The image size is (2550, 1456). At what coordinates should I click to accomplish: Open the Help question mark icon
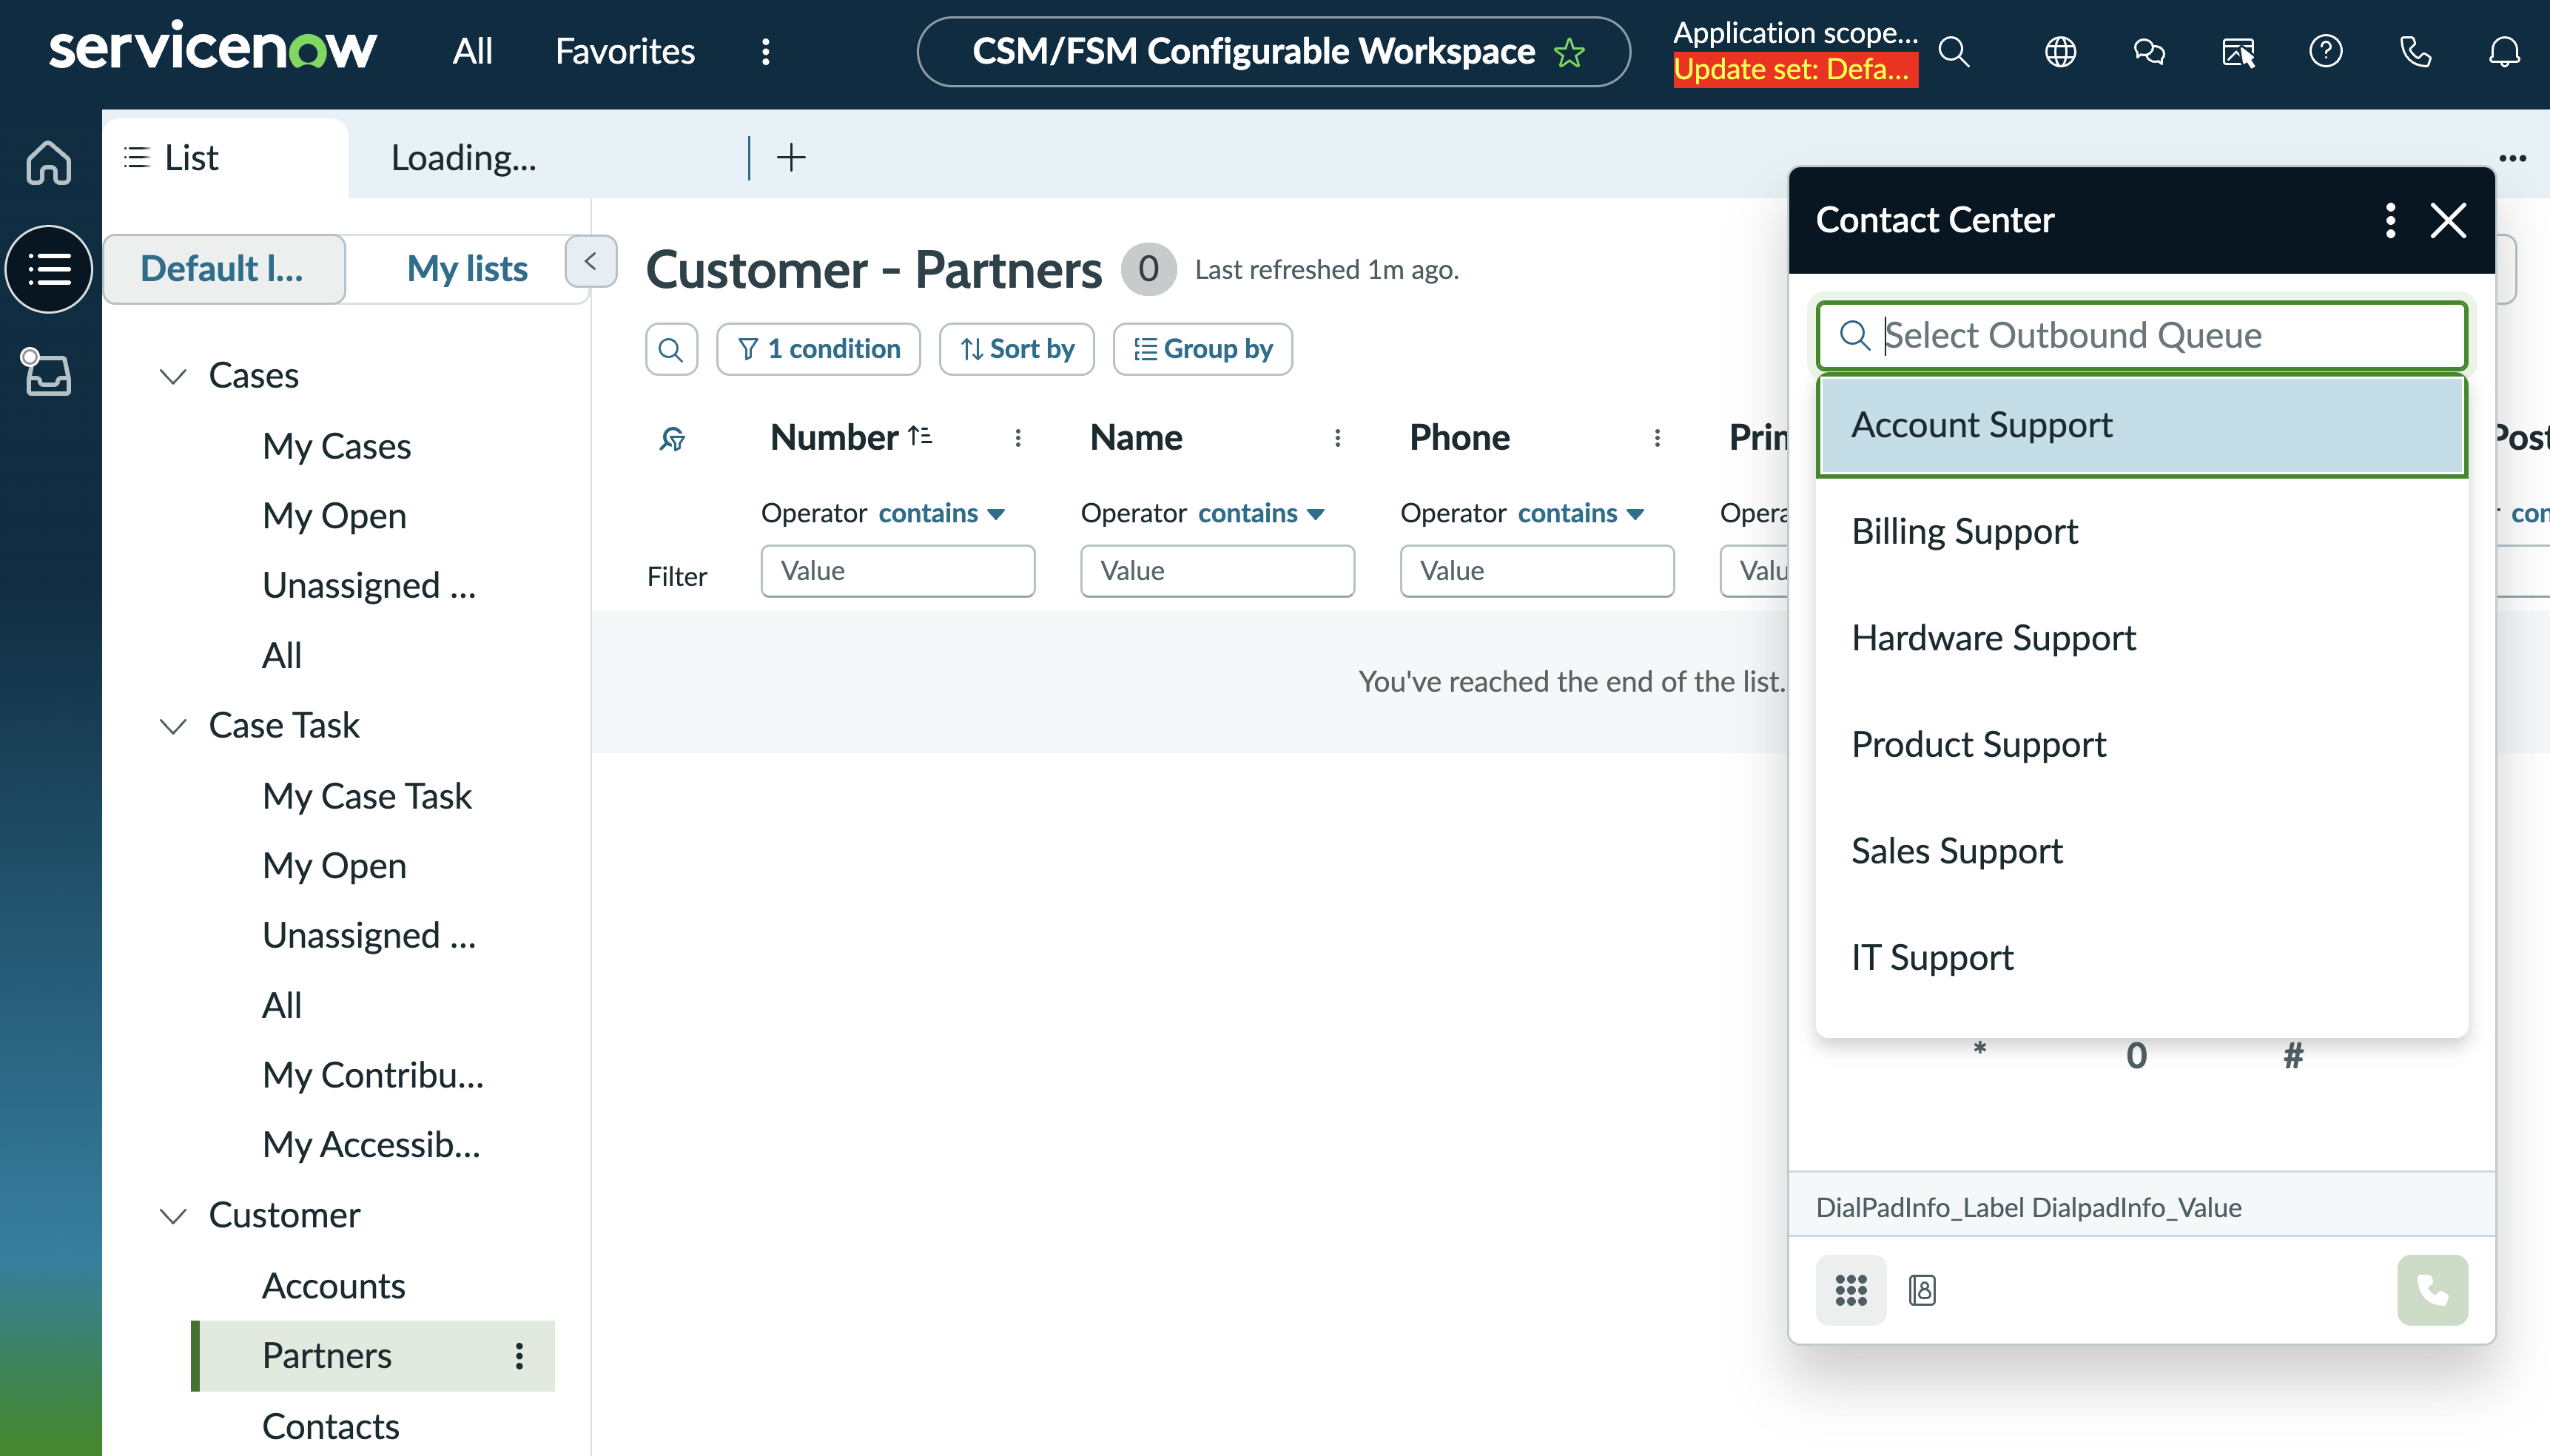pyautogui.click(x=2326, y=51)
